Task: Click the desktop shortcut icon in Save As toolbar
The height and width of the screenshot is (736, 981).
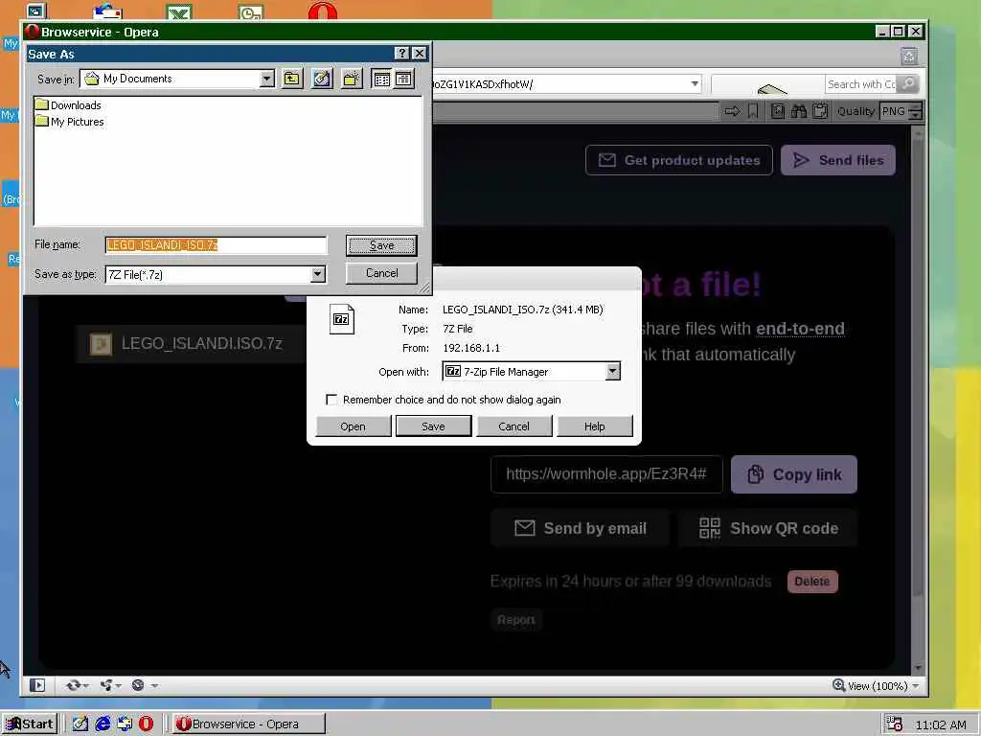Action: click(322, 79)
